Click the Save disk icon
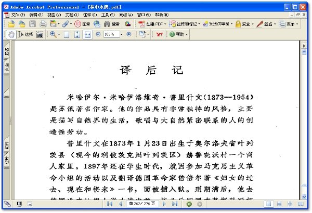The width and height of the screenshot is (312, 213). 32,24
